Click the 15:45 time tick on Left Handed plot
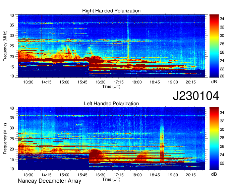This screenshot has width=228, height=185. click(x=82, y=175)
